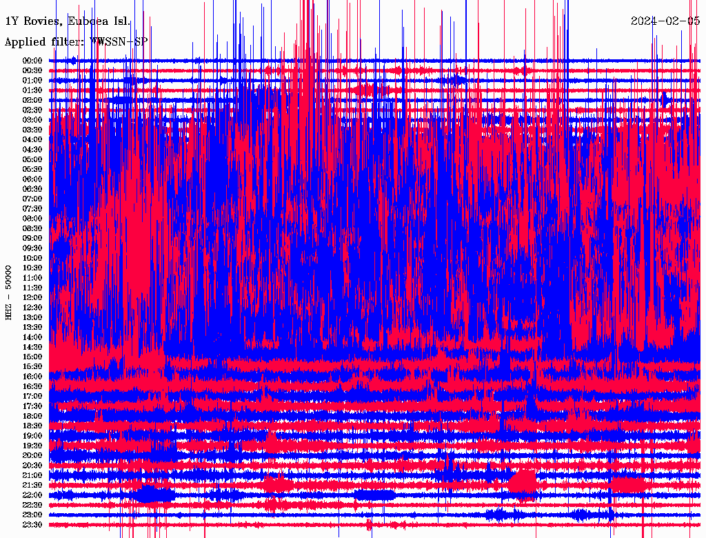Click the 12:00 time label
706x538 pixels.
point(32,298)
